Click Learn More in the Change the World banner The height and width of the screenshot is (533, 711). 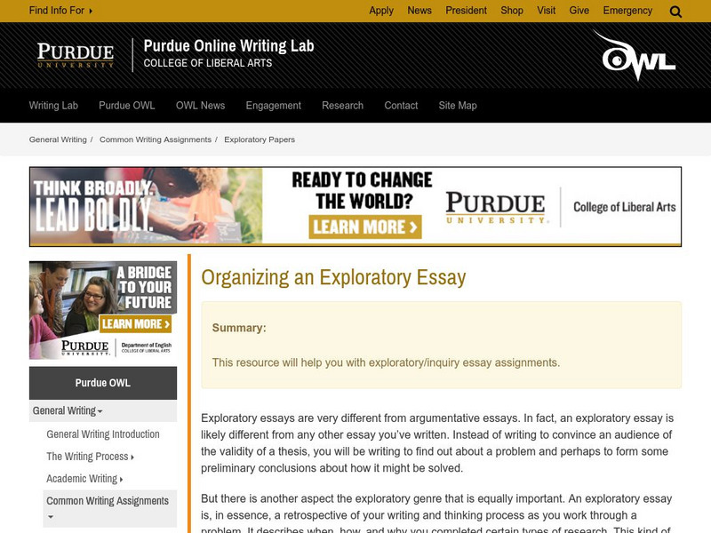point(365,227)
